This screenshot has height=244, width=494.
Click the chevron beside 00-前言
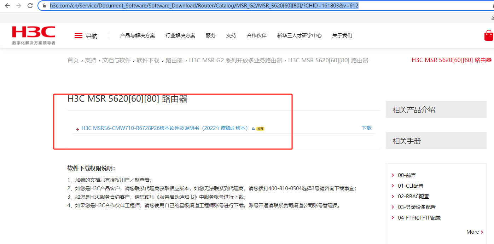393,175
